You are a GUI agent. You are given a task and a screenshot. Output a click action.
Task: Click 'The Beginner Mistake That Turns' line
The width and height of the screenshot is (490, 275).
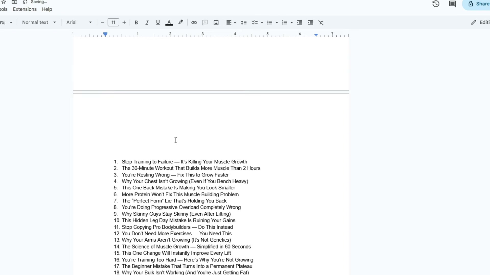(x=187, y=266)
